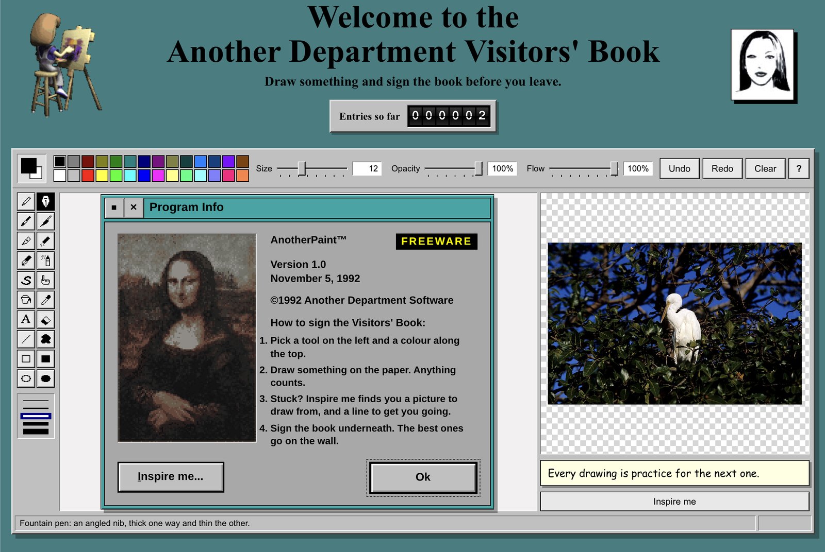Click the Size value field showing 12
Image resolution: width=825 pixels, height=552 pixels.
coord(367,168)
